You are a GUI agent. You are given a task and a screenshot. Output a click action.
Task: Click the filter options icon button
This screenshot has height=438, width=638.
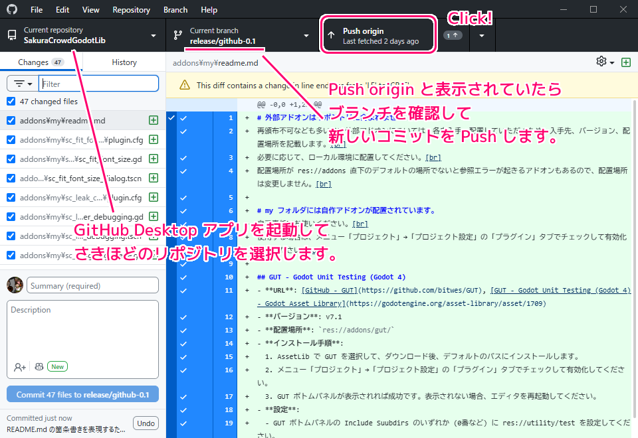click(x=22, y=84)
